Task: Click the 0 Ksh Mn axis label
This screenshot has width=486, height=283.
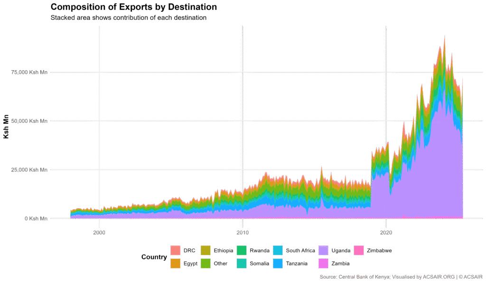Action: [x=36, y=219]
